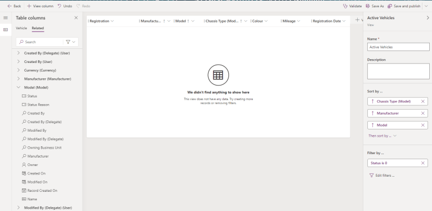Open Registration column header menu
Screen dimensions: 432x211
pos(112,21)
